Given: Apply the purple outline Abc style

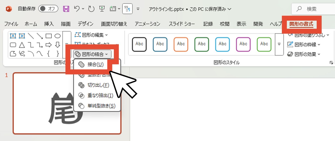Looking at the screenshot, I should coord(243,44).
